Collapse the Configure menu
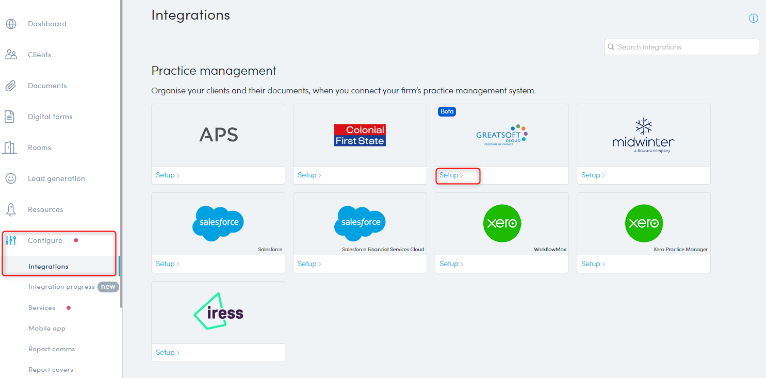The image size is (766, 378). (45, 240)
